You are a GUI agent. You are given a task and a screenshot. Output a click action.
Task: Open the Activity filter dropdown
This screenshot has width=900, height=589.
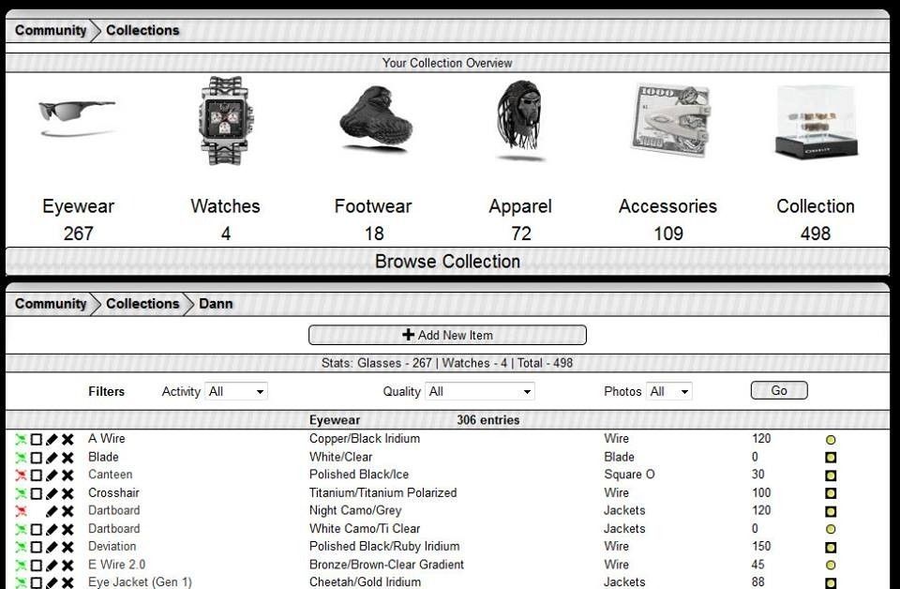pos(236,391)
